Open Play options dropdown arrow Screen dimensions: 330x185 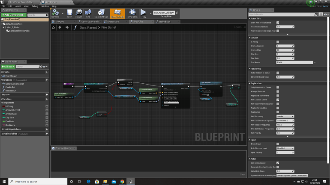[x=150, y=14]
